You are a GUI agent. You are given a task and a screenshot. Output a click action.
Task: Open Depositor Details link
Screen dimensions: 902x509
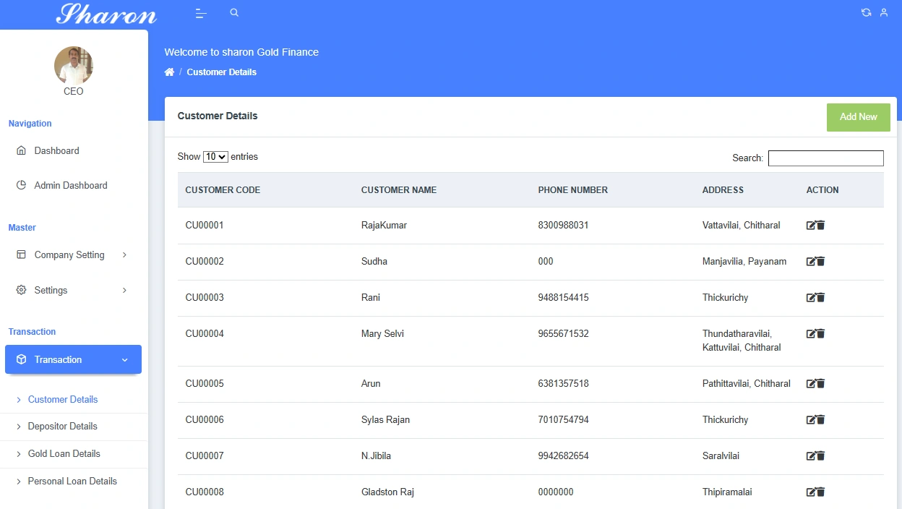point(62,427)
